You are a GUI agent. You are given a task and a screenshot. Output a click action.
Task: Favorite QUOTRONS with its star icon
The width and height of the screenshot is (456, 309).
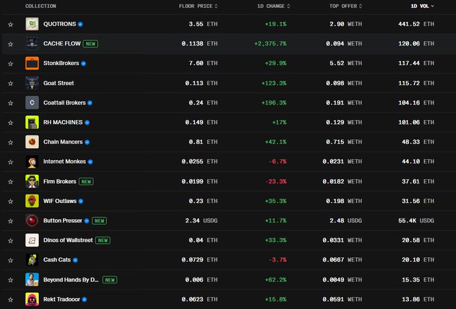pyautogui.click(x=11, y=24)
